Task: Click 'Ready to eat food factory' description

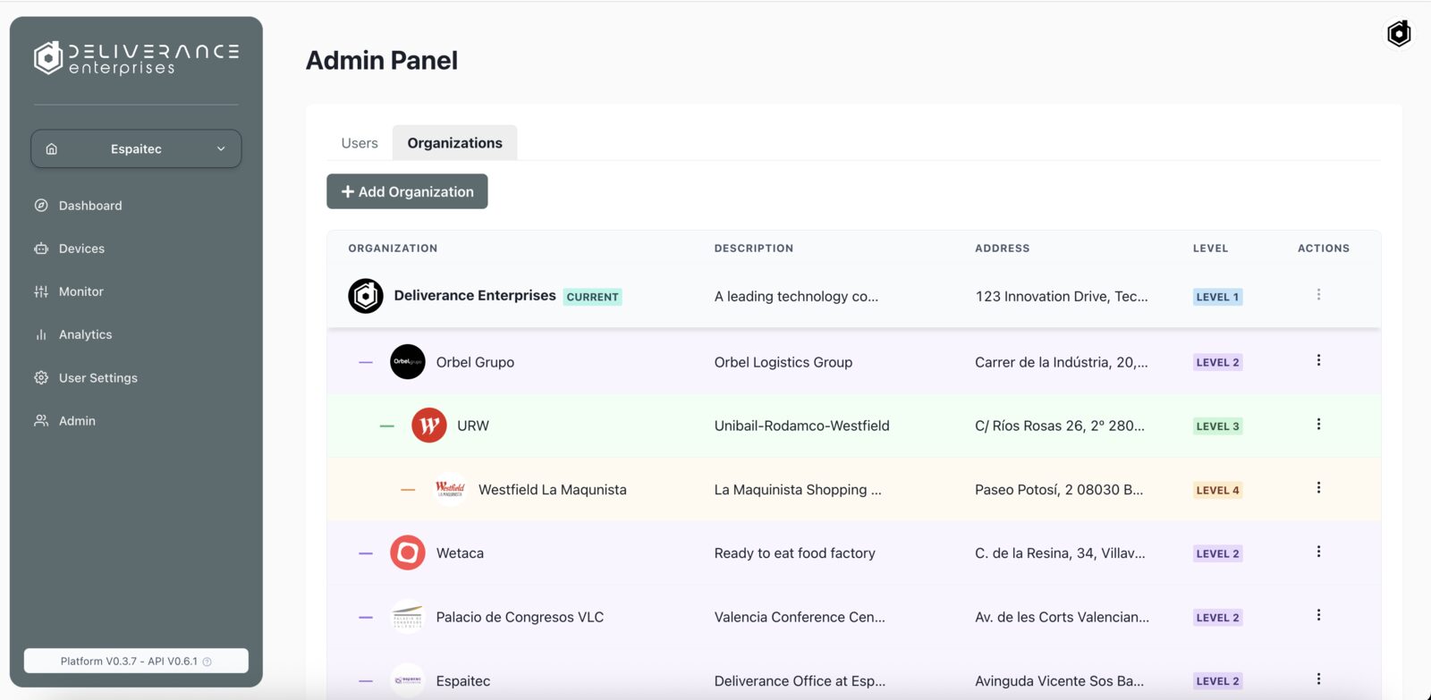Action: (794, 553)
